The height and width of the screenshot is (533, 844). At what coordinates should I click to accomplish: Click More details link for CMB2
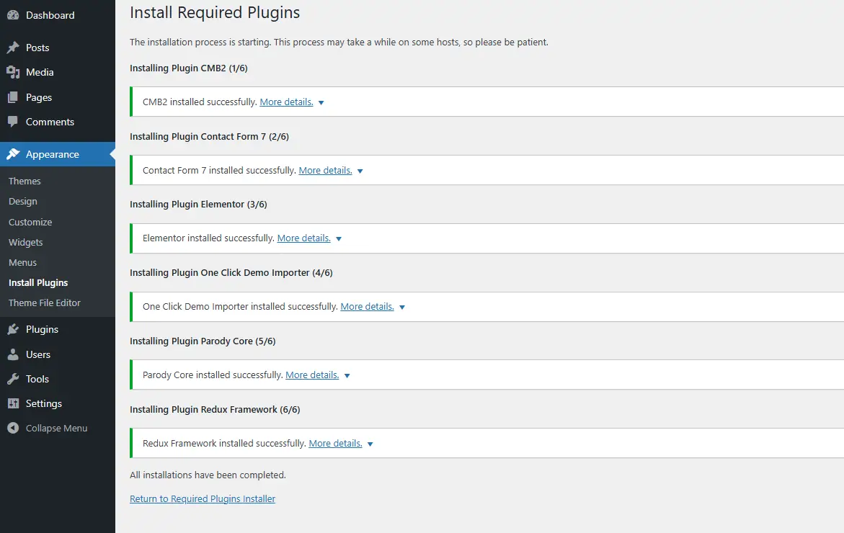point(286,102)
